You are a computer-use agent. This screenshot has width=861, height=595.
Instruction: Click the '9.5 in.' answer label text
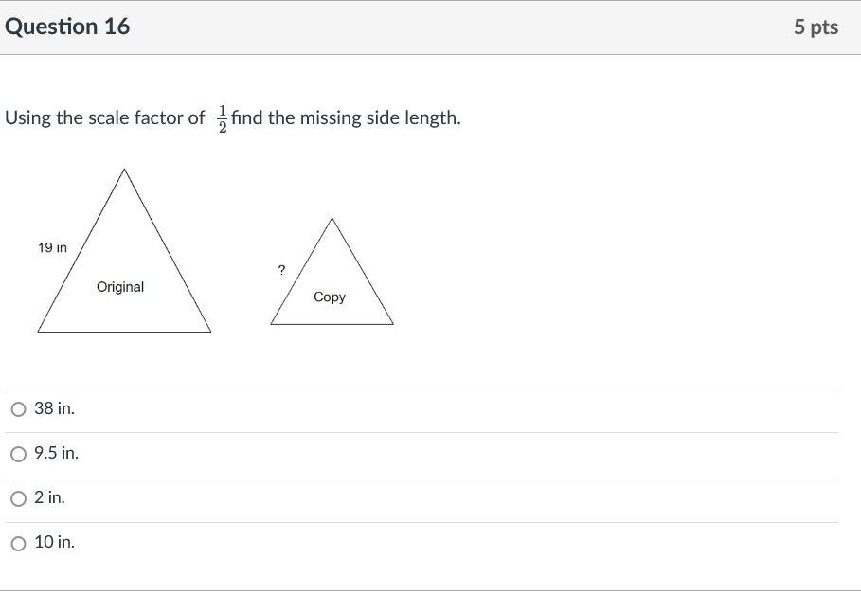[56, 453]
